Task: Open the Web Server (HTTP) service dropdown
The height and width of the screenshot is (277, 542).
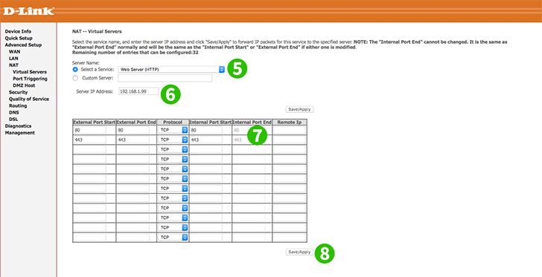Action: [x=171, y=69]
